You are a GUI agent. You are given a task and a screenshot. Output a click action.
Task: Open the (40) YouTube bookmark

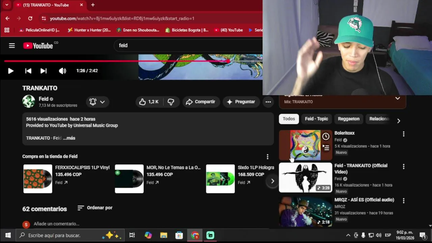pos(228,30)
